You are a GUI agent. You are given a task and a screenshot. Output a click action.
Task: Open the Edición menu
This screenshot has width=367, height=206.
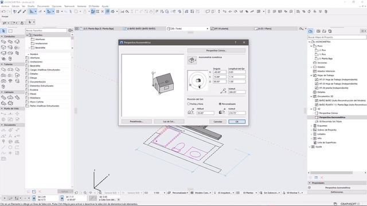pyautogui.click(x=15, y=6)
